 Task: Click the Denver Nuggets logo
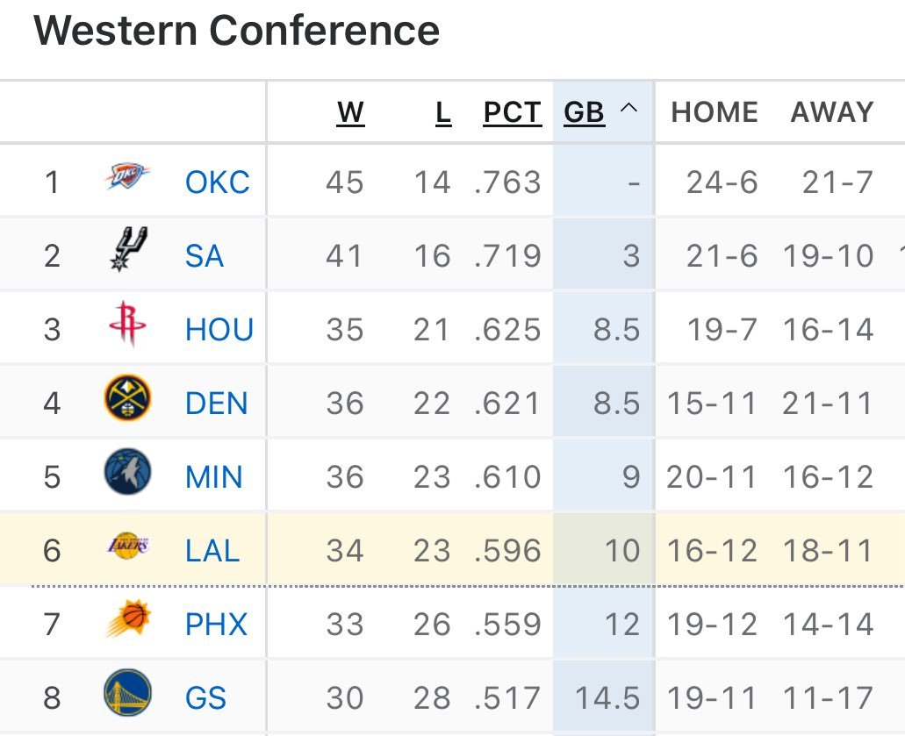[127, 398]
